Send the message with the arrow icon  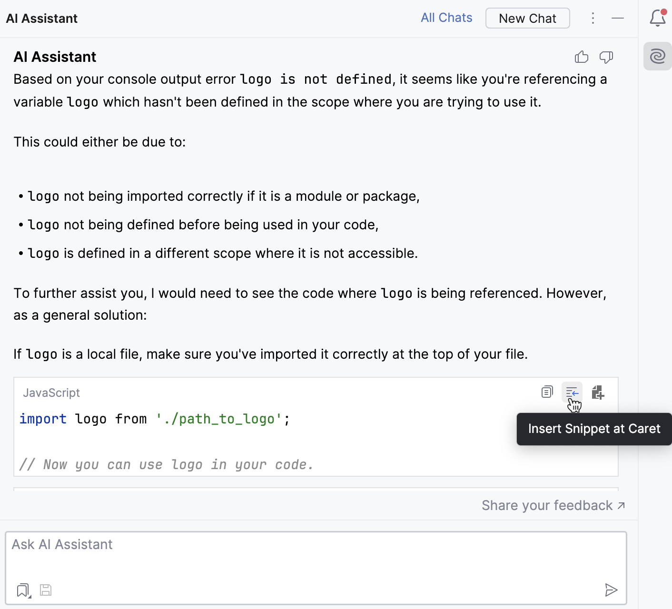pos(612,590)
